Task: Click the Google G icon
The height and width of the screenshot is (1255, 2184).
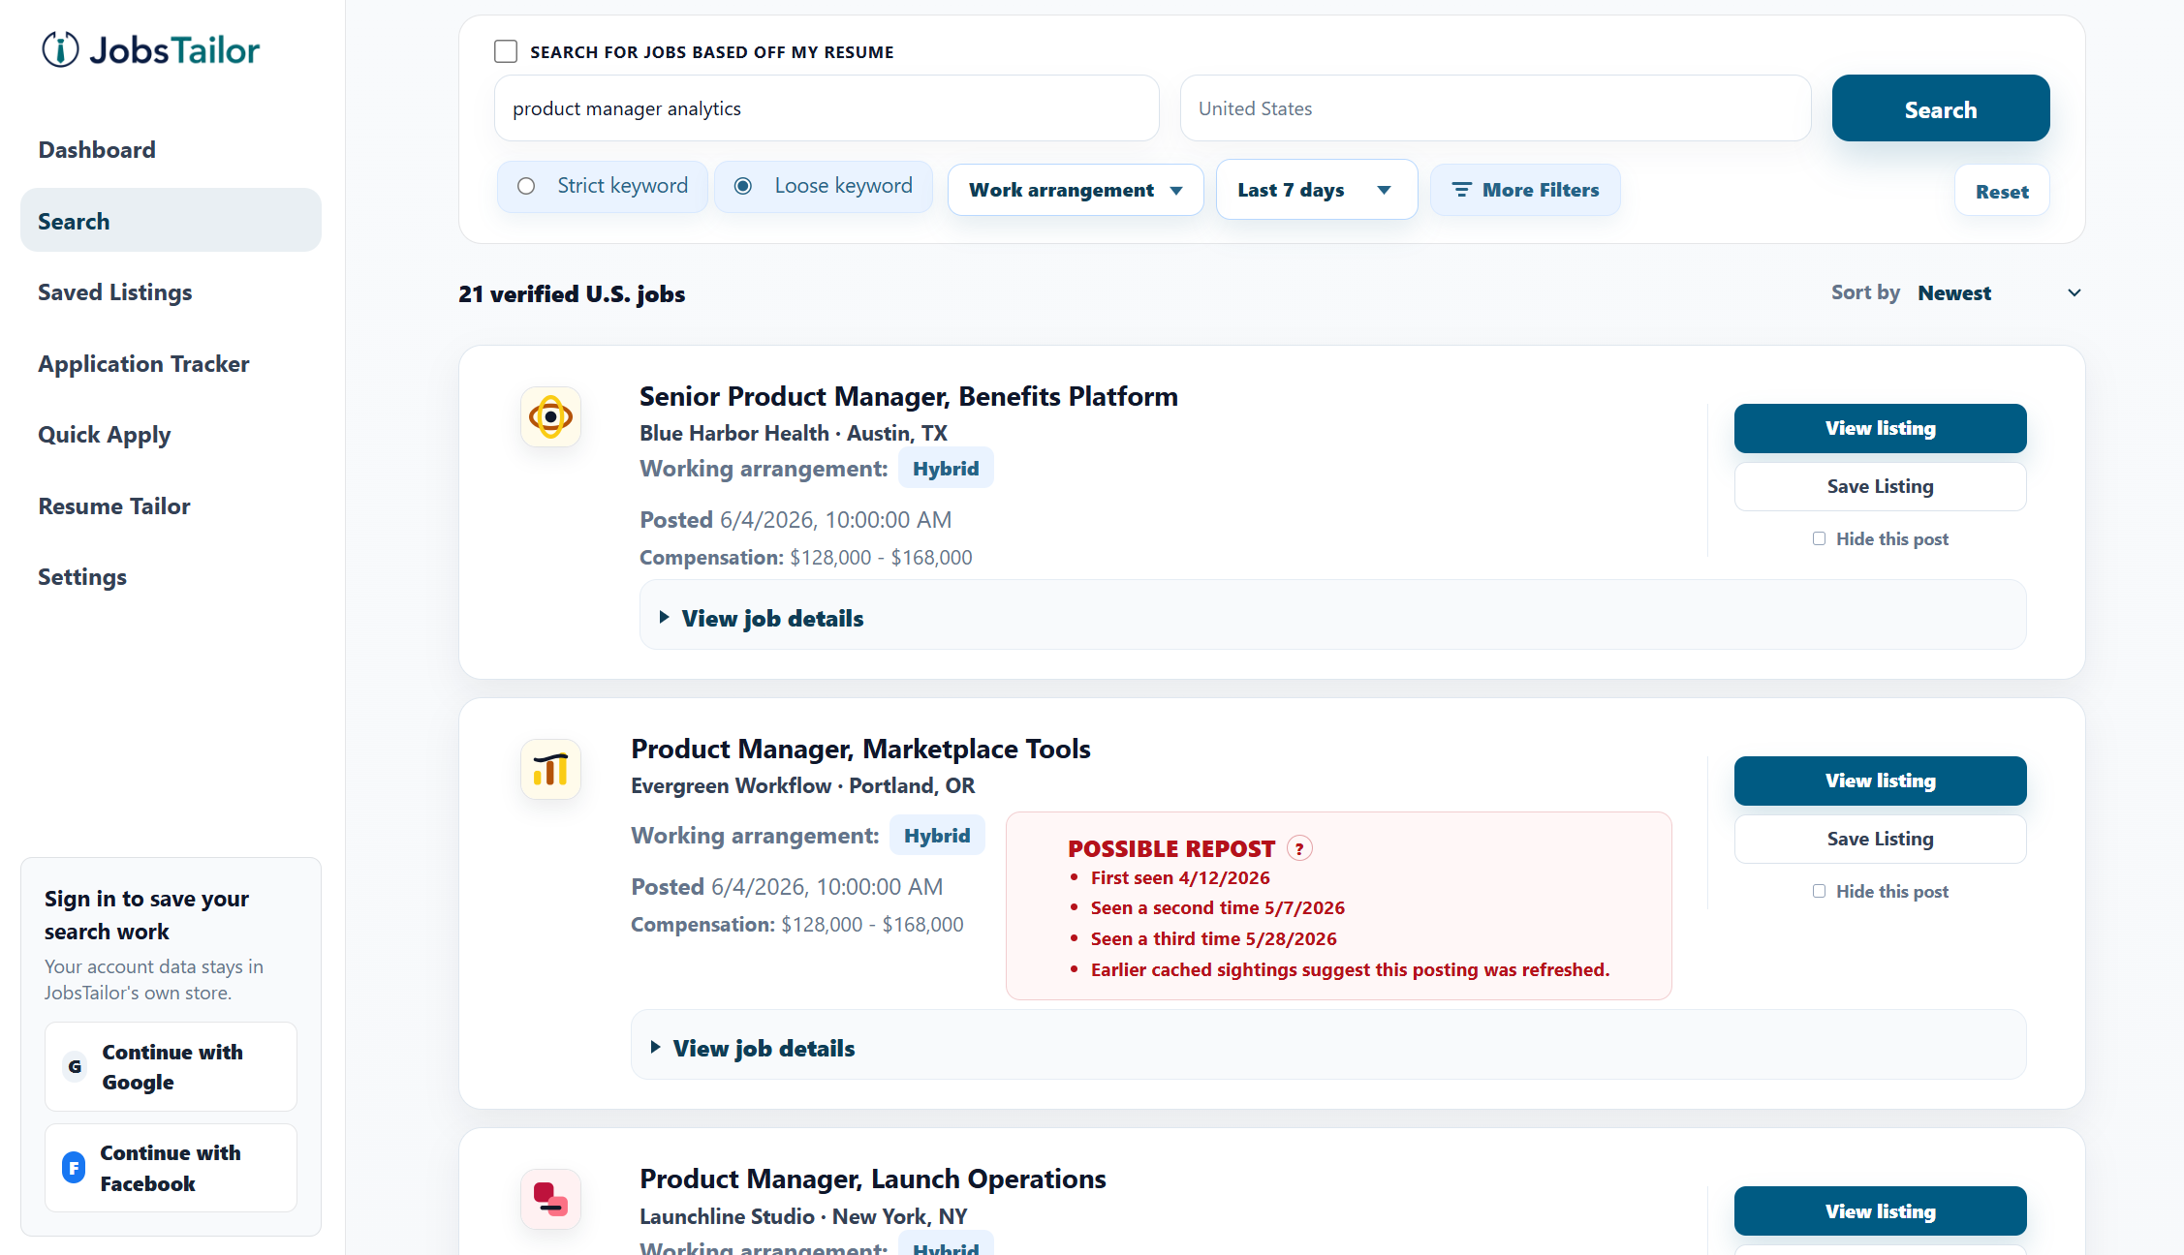Action: 75,1066
